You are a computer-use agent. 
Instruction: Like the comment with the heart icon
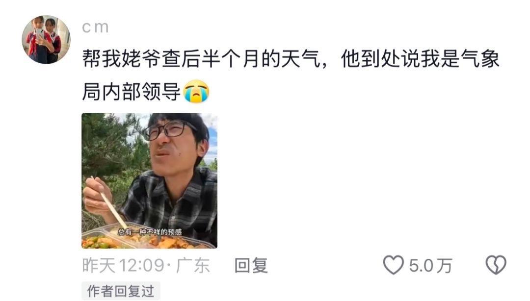point(393,265)
